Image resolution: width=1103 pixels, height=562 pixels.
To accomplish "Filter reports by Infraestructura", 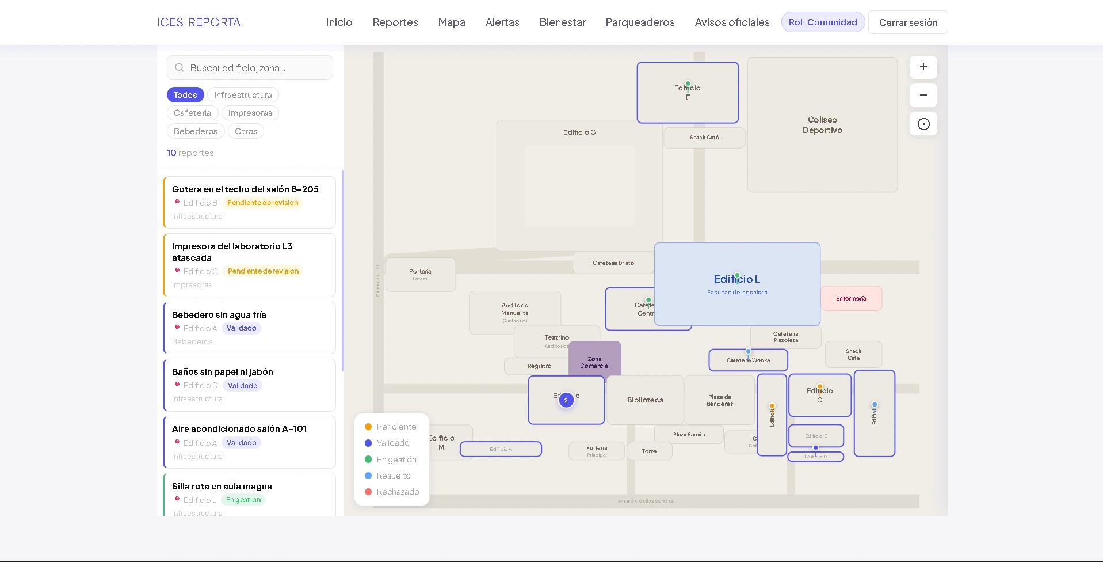I will pyautogui.click(x=243, y=95).
